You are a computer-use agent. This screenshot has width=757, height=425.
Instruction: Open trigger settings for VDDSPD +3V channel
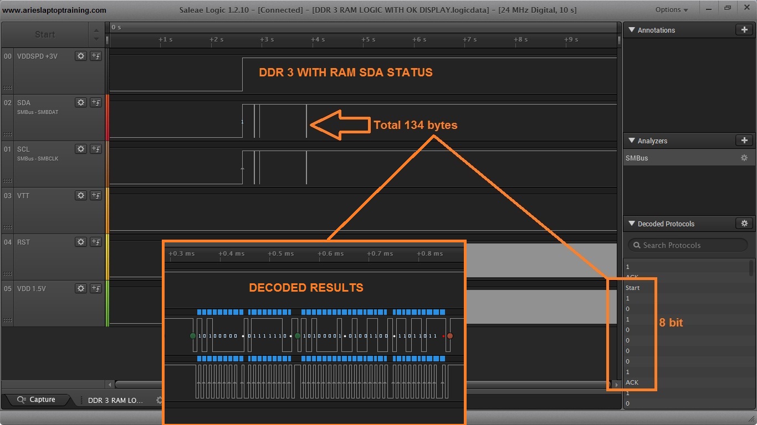click(96, 56)
